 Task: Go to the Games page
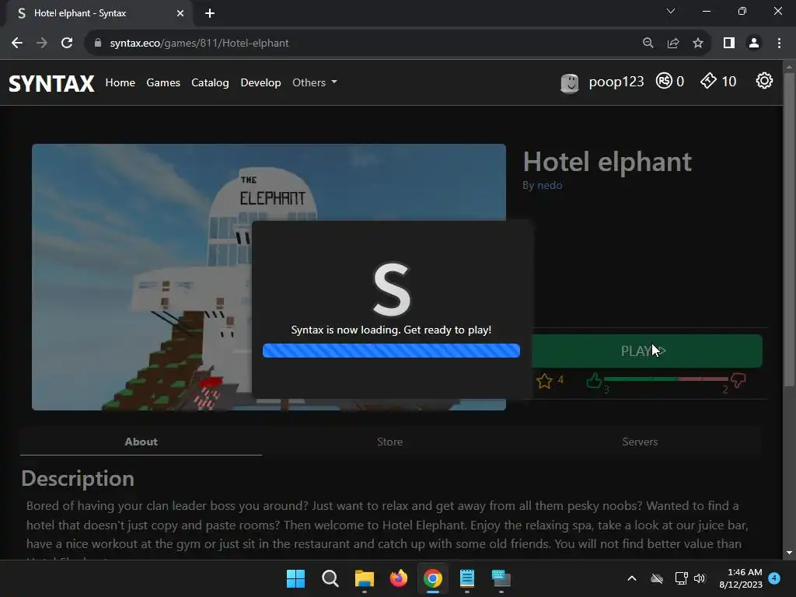tap(163, 82)
